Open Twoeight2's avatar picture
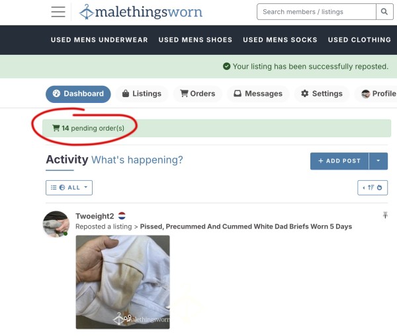Viewport: 397px width, 336px height. (x=56, y=224)
